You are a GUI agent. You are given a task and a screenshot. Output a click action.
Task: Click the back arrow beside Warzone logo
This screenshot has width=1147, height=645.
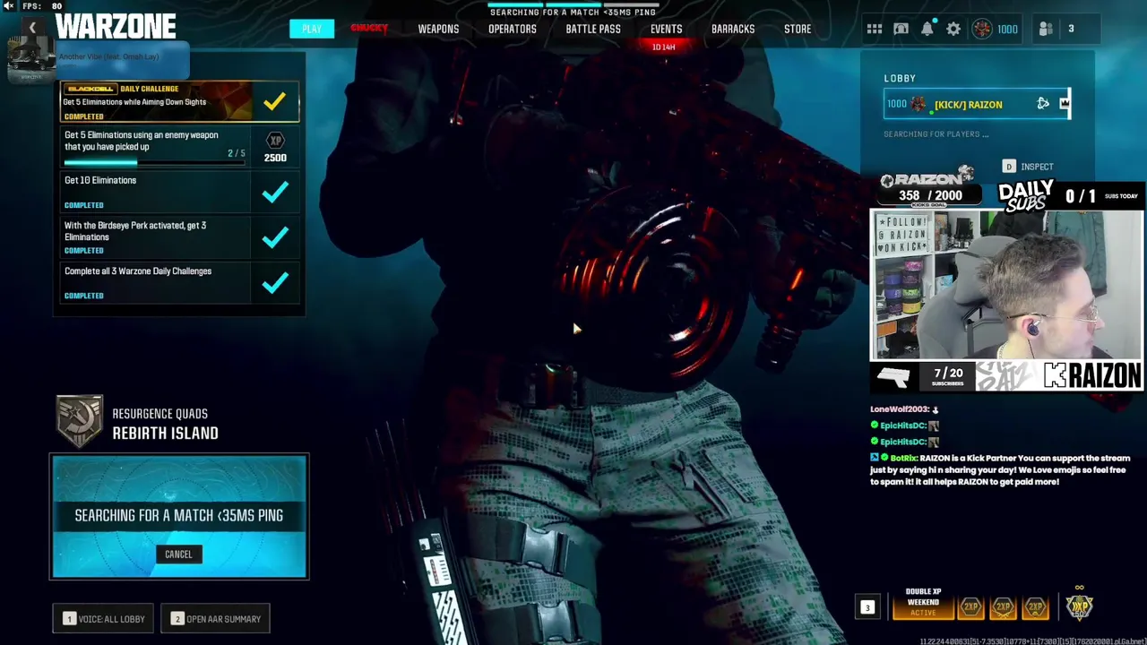point(31,28)
